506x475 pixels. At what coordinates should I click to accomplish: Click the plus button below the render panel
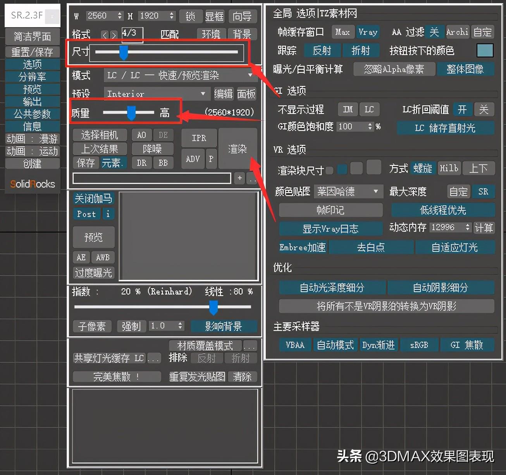(239, 178)
